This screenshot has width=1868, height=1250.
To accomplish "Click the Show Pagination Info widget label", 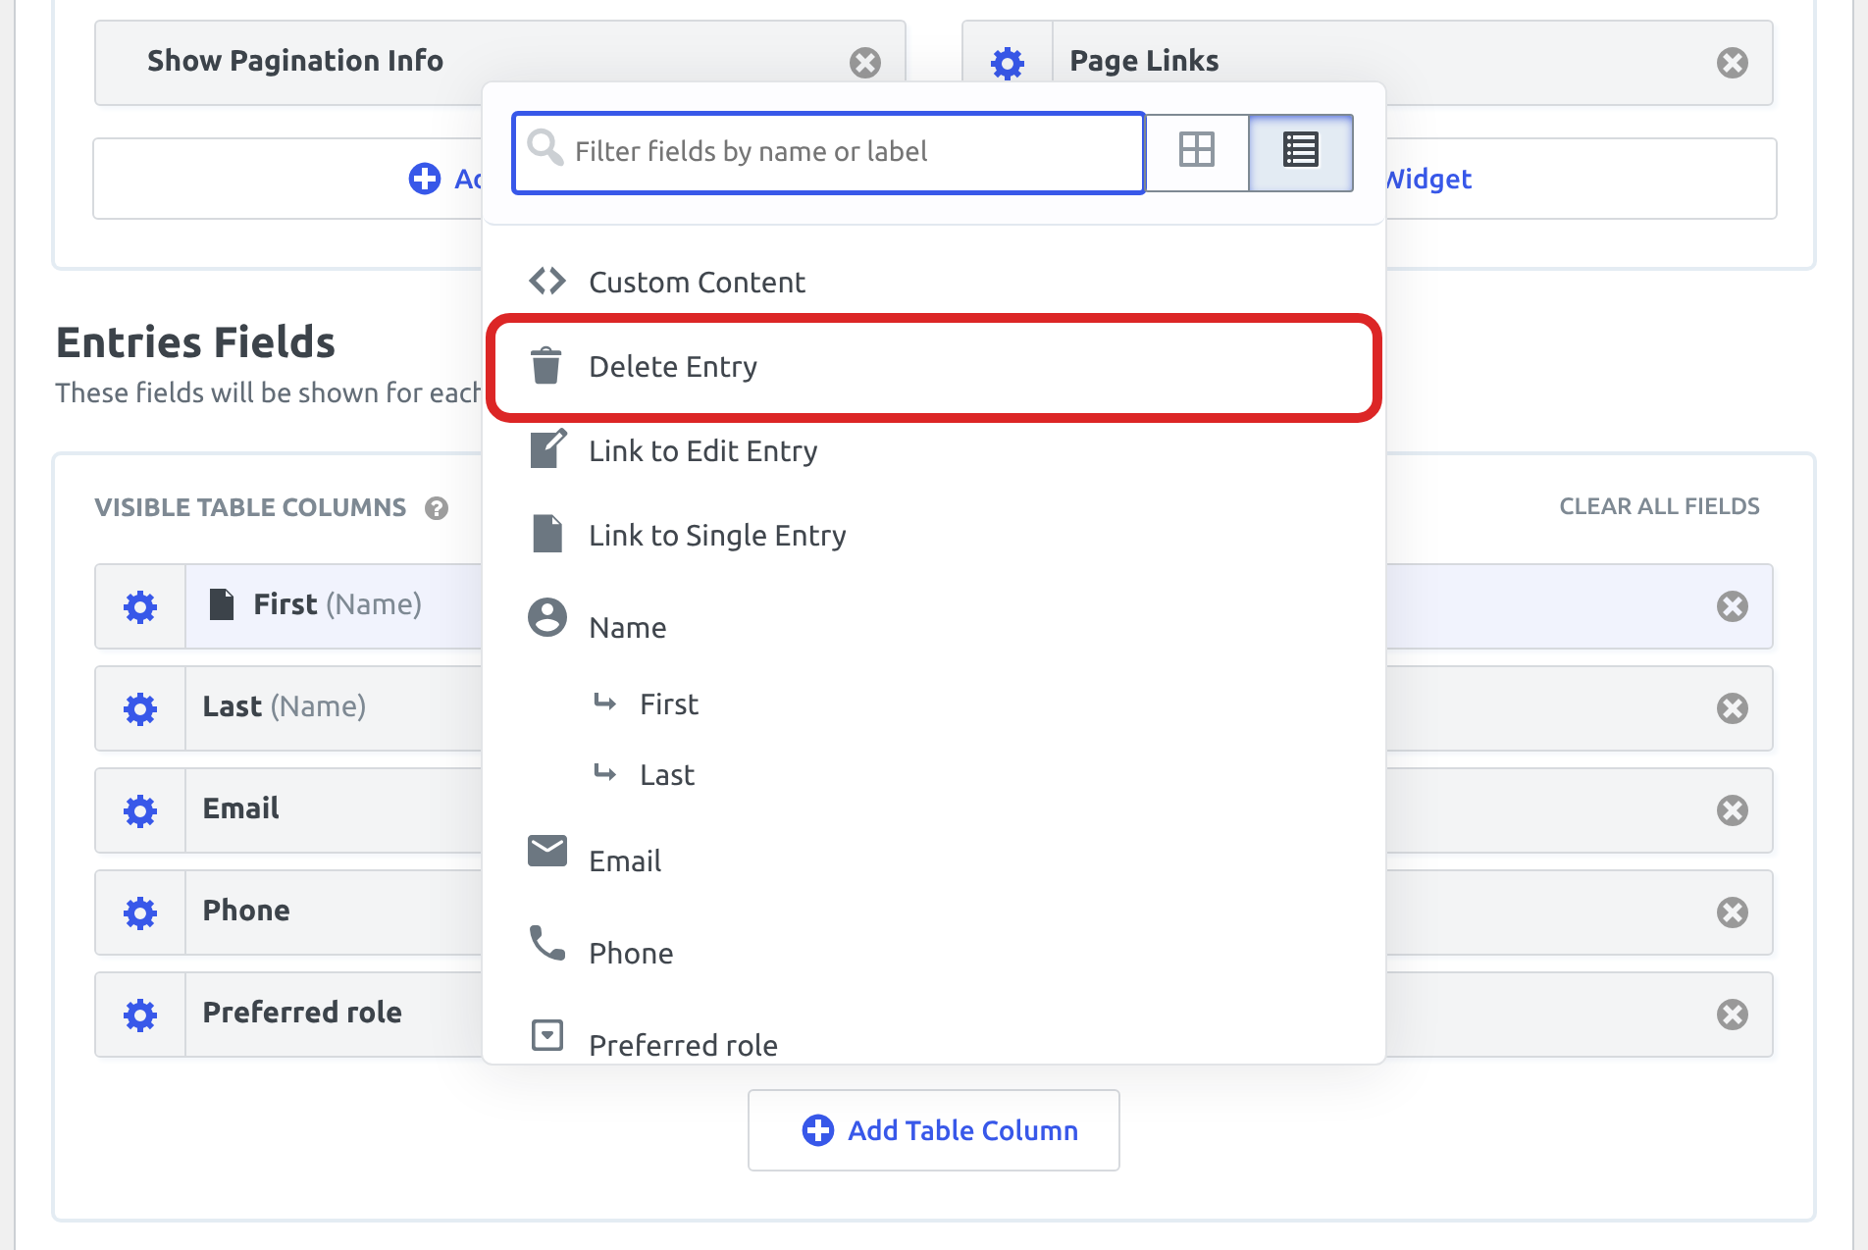I will (x=295, y=61).
